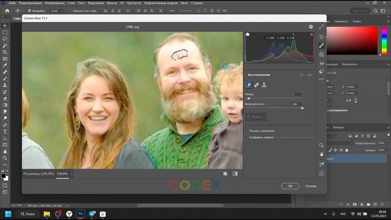Adjust the Size slider handle
Screen dimensions: 391x220
(x=249, y=98)
